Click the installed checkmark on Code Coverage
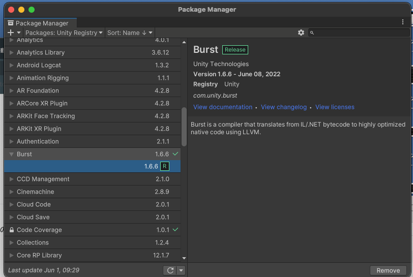Image resolution: width=413 pixels, height=277 pixels. pyautogui.click(x=175, y=230)
